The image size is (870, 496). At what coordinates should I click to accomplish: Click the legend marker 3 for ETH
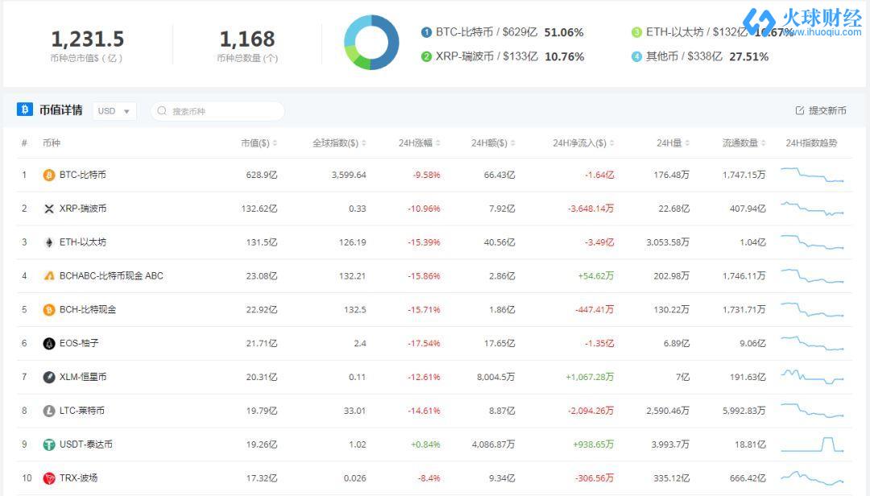(x=636, y=32)
